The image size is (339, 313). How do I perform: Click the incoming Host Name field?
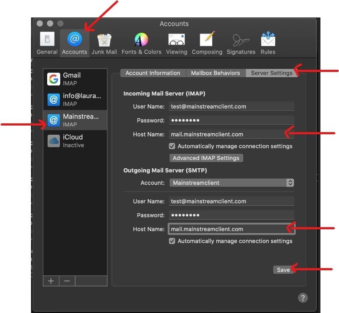tap(232, 134)
